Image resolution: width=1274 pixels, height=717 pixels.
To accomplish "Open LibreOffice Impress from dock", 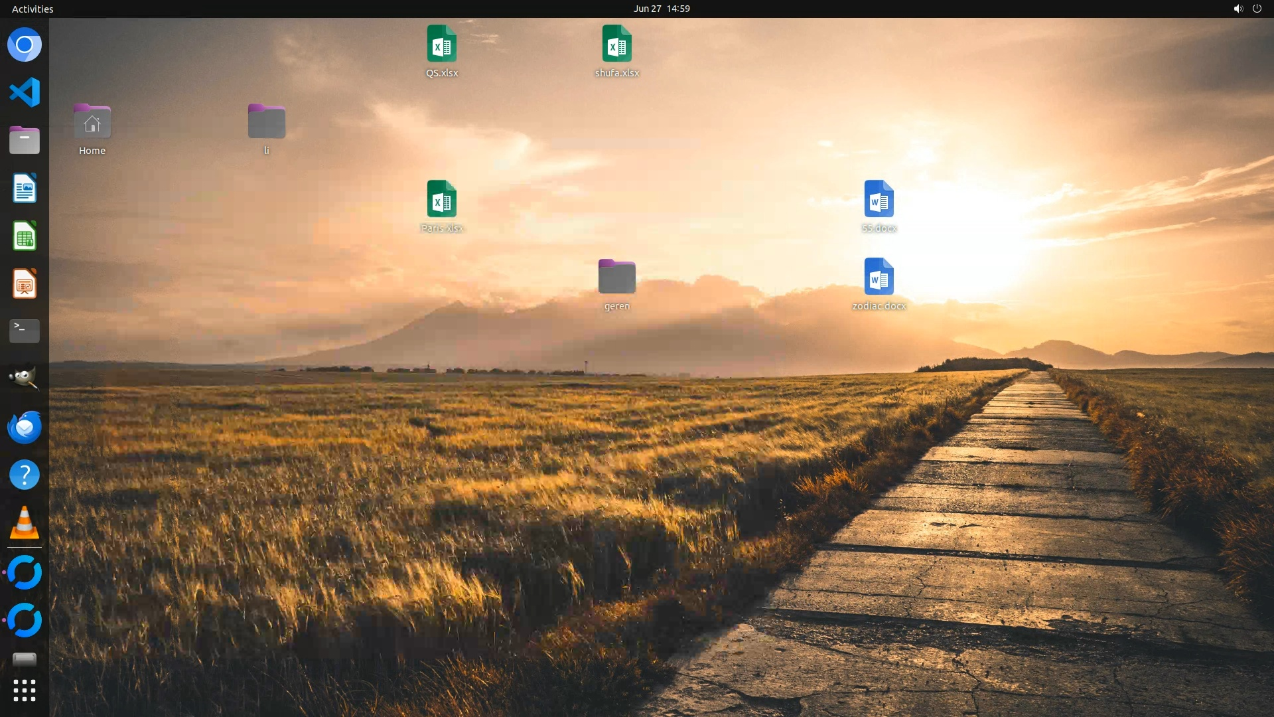I will 25,284.
